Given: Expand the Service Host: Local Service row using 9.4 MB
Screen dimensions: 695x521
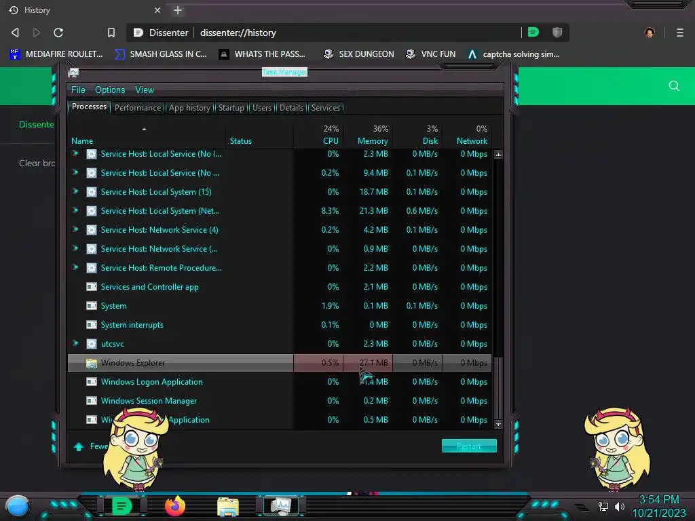Looking at the screenshot, I should pos(75,172).
